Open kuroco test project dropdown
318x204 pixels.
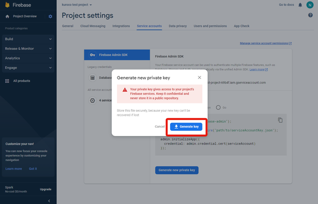pos(77,5)
